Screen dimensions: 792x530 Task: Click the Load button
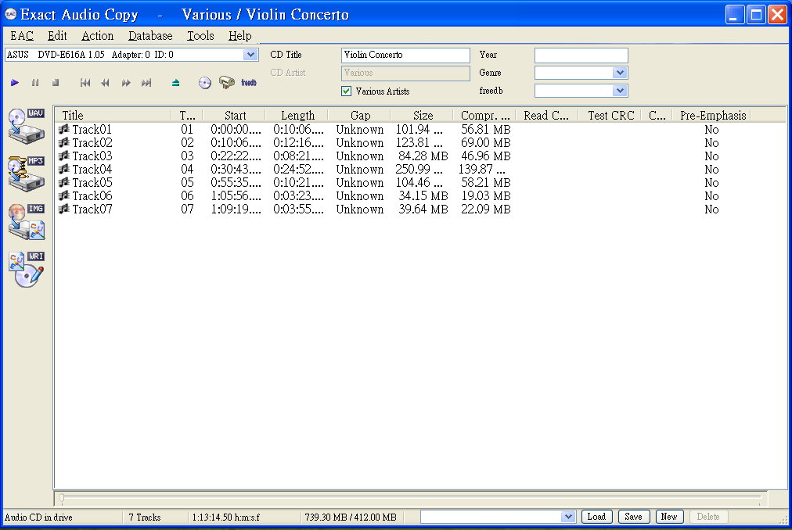[596, 517]
